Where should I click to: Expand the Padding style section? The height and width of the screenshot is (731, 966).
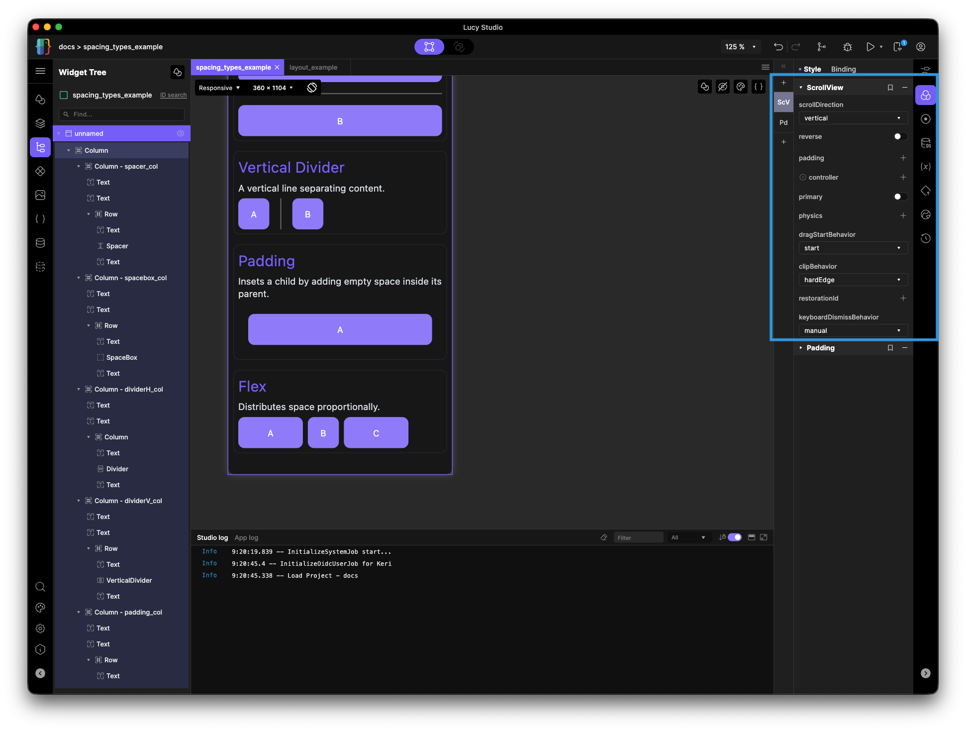[x=801, y=348]
